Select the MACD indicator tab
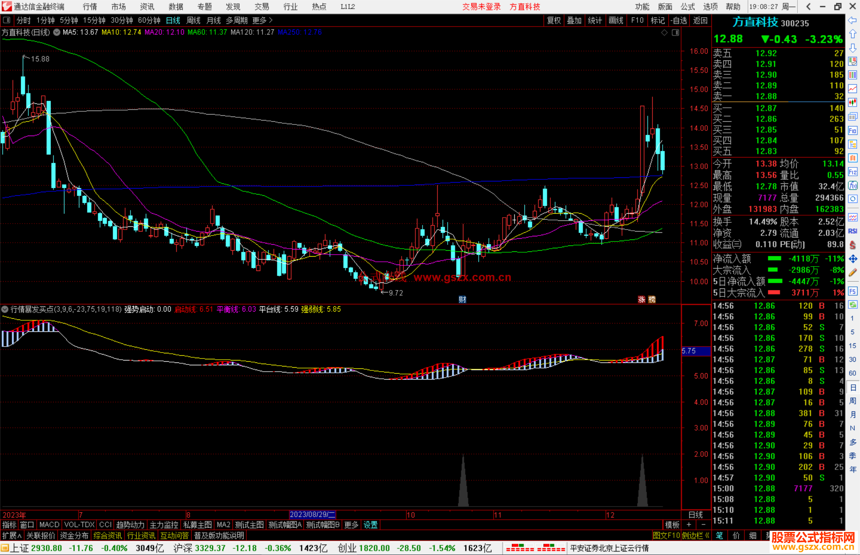This screenshot has height=555, width=860. (49, 525)
